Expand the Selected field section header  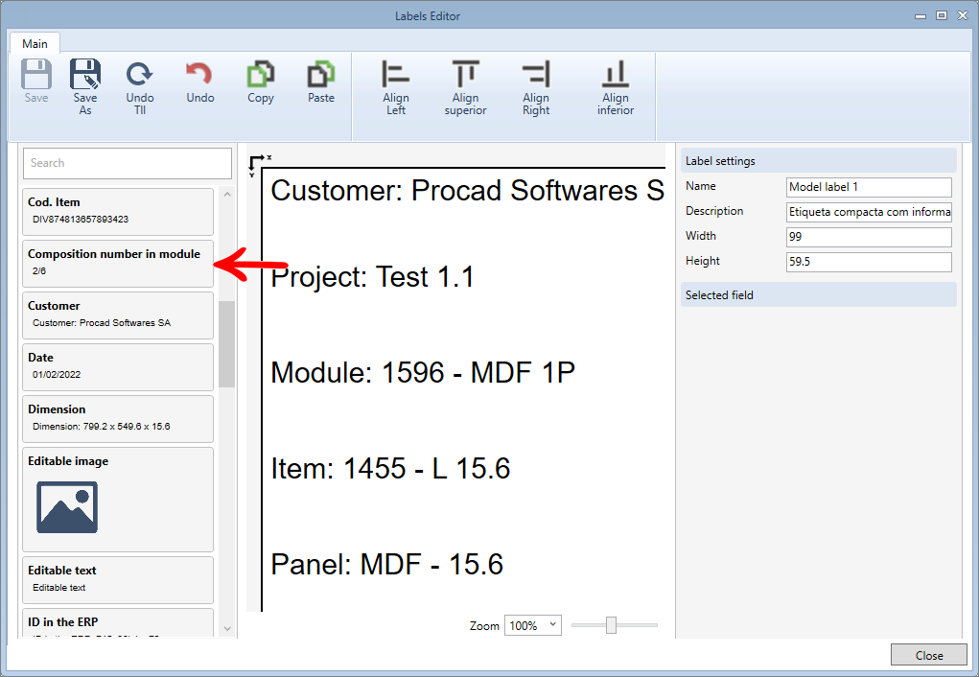click(x=819, y=294)
